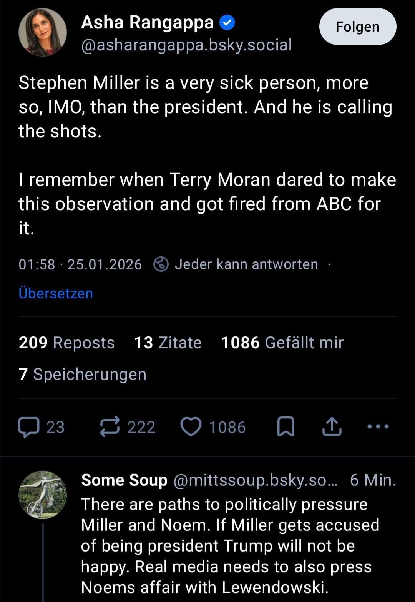Open Asha Rangappa display name
Screen dimensions: 415x602
(147, 22)
